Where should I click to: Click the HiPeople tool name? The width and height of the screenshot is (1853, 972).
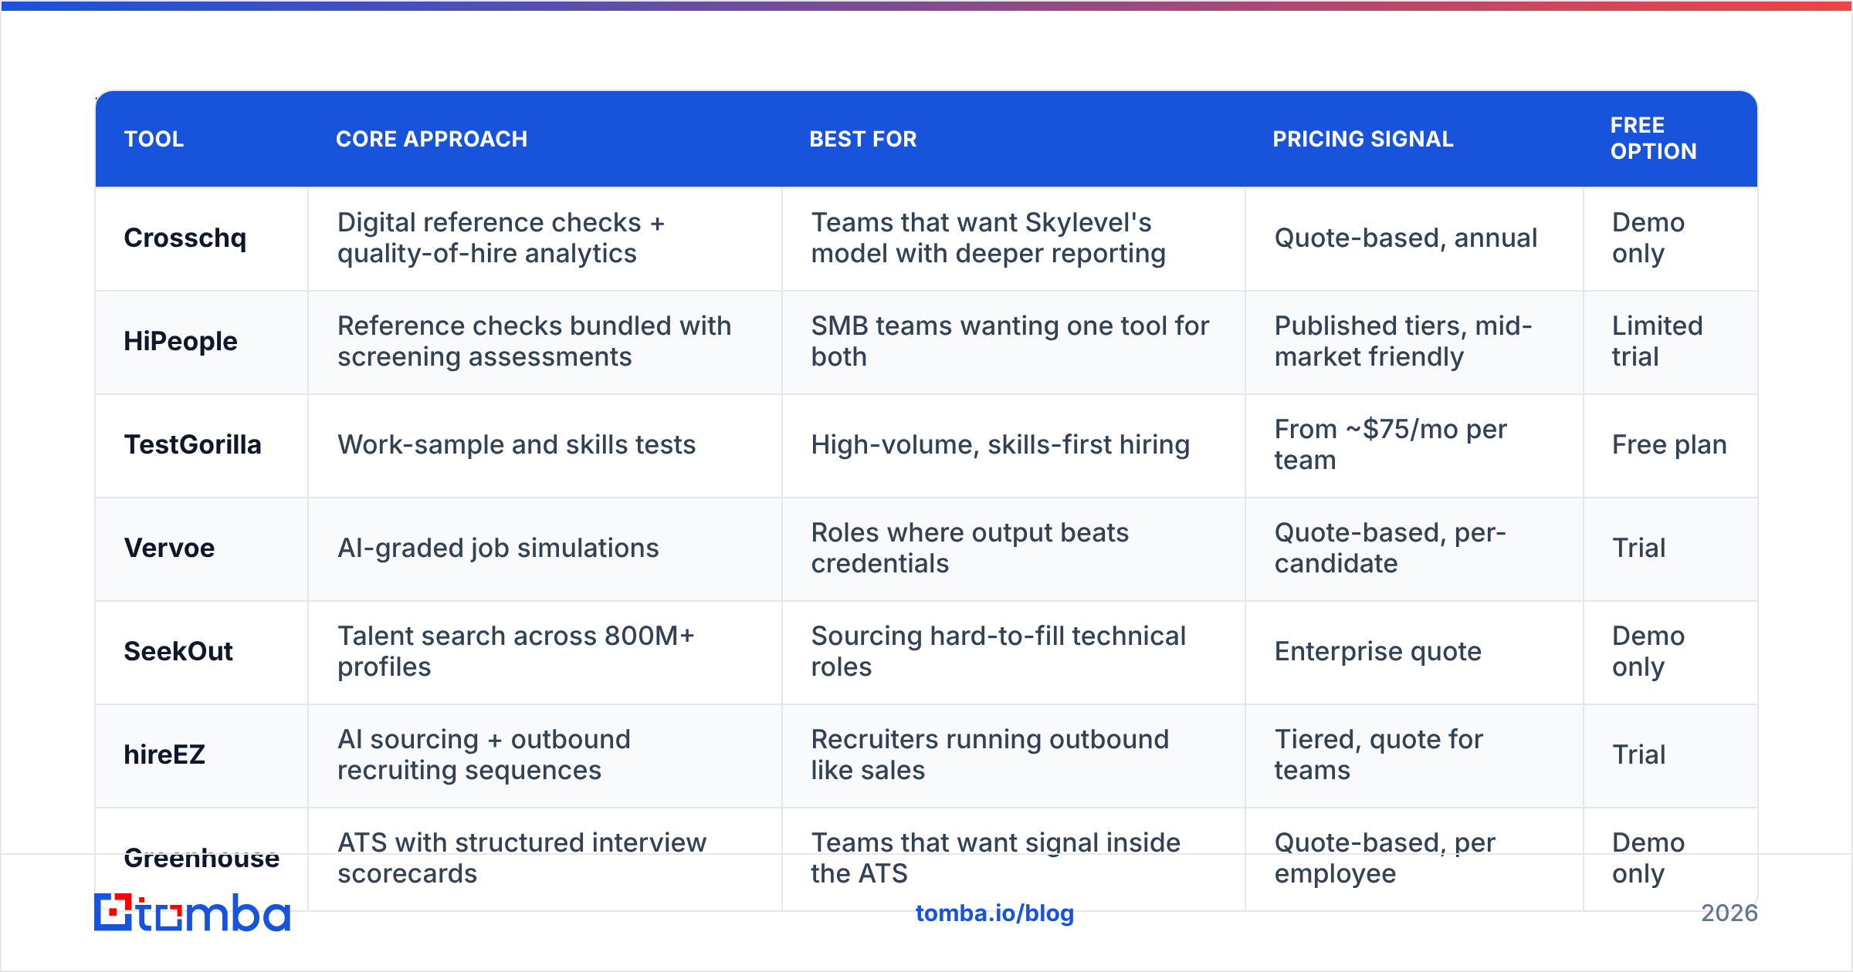click(181, 342)
